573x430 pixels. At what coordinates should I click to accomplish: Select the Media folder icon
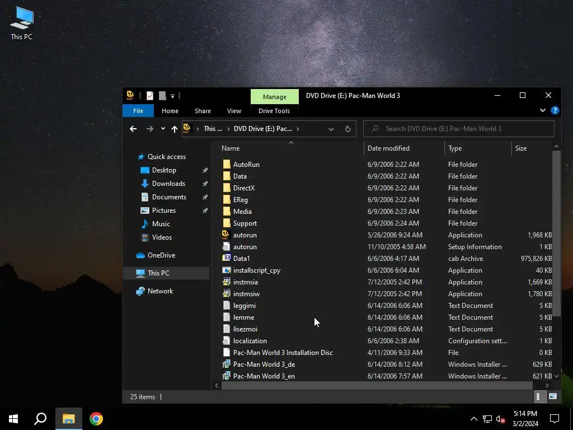tap(227, 211)
